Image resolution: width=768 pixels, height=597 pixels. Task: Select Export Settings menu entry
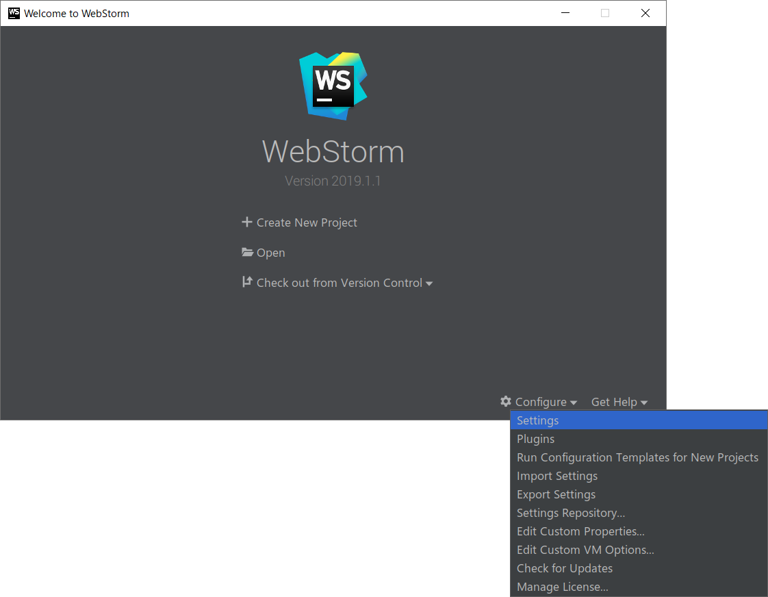[x=639, y=494]
